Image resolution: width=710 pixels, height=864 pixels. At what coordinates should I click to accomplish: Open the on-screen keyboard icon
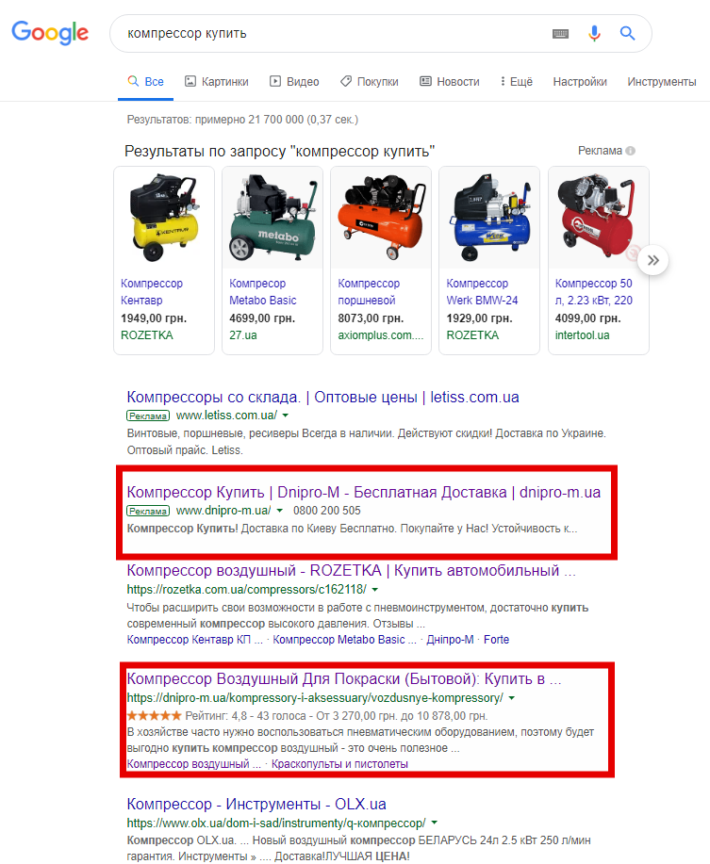pos(561,34)
